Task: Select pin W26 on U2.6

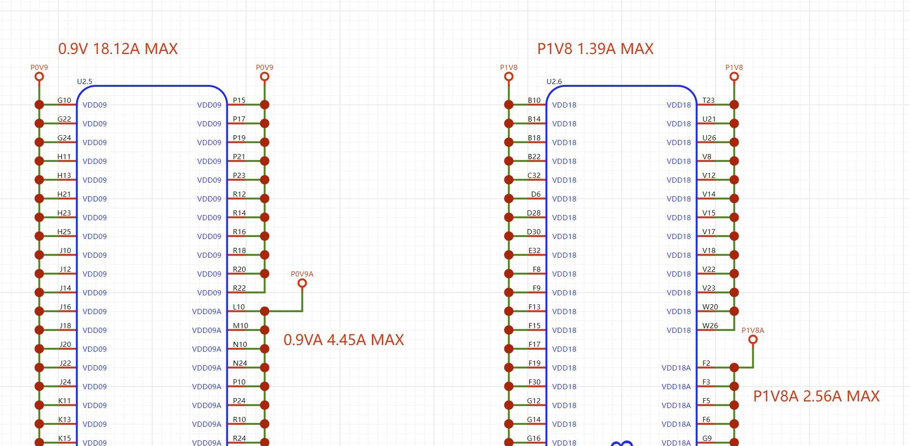Action: 710,326
